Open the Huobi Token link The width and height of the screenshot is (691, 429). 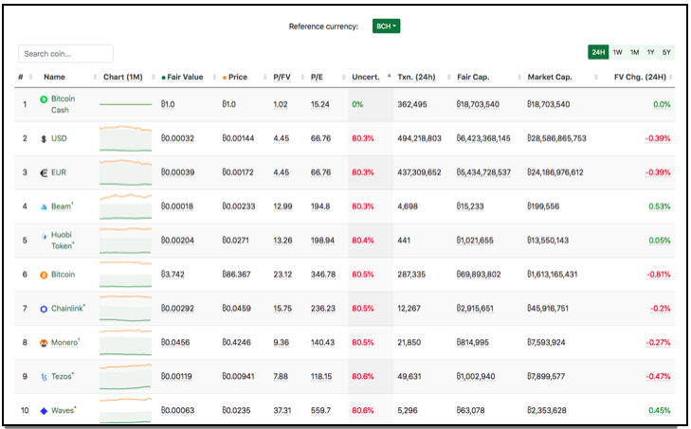(63, 241)
